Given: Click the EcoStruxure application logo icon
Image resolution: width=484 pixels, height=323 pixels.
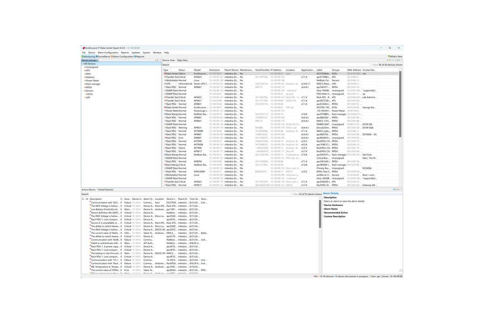Looking at the screenshot, I should pos(83,48).
